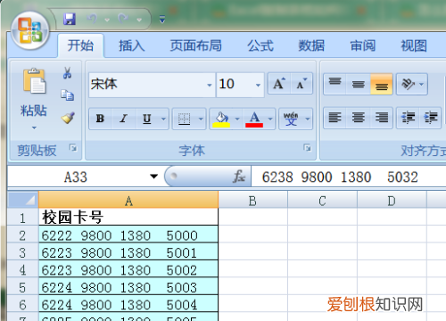Show phonetic guide wén button
The height and width of the screenshot is (321, 446).
(x=291, y=119)
